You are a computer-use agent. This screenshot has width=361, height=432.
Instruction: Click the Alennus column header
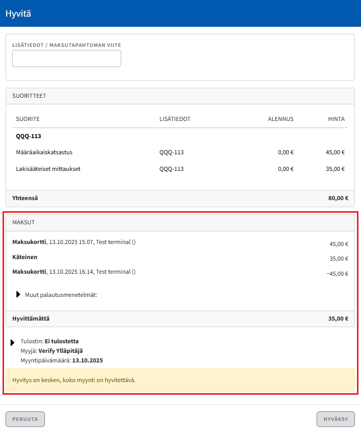tap(280, 119)
